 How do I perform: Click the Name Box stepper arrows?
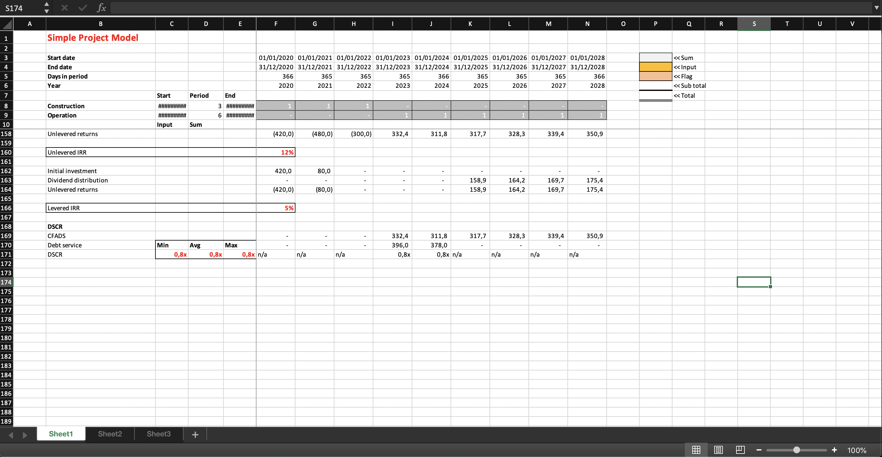(x=47, y=8)
